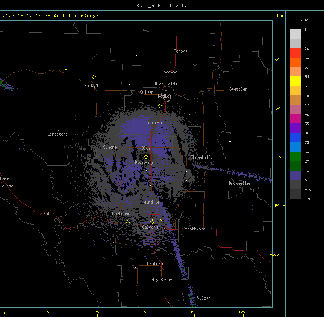Click the Calgary city label
324x317 pixels.
(x=150, y=227)
